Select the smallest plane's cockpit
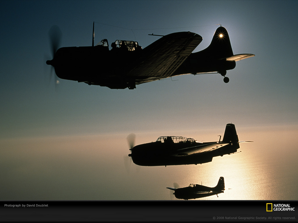This screenshot has width=298, height=223. click(192, 185)
